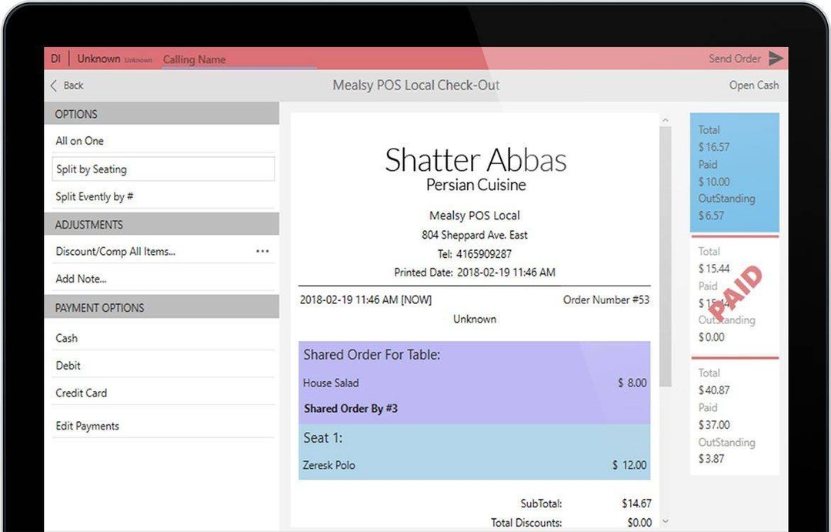Click Open Cash link
831x532 pixels.
(x=753, y=85)
